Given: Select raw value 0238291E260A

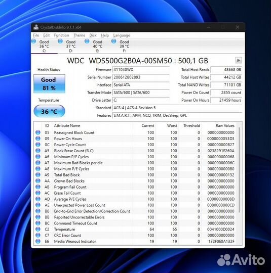Looking at the screenshot, I should tap(221, 151).
